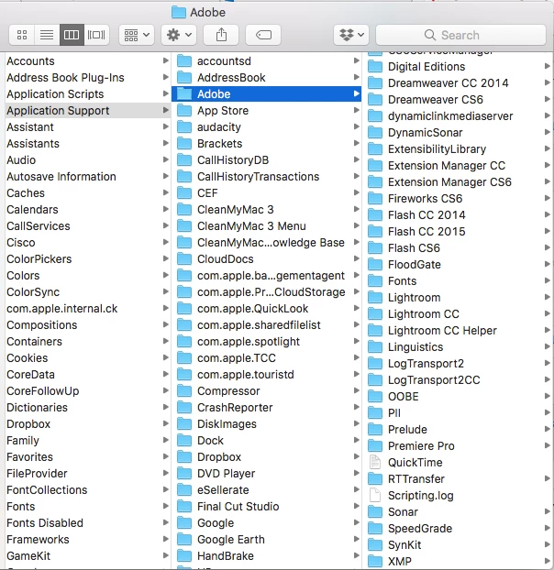This screenshot has height=570, width=554.
Task: Open the Dropbox toolbar dropdown
Action: (x=351, y=35)
